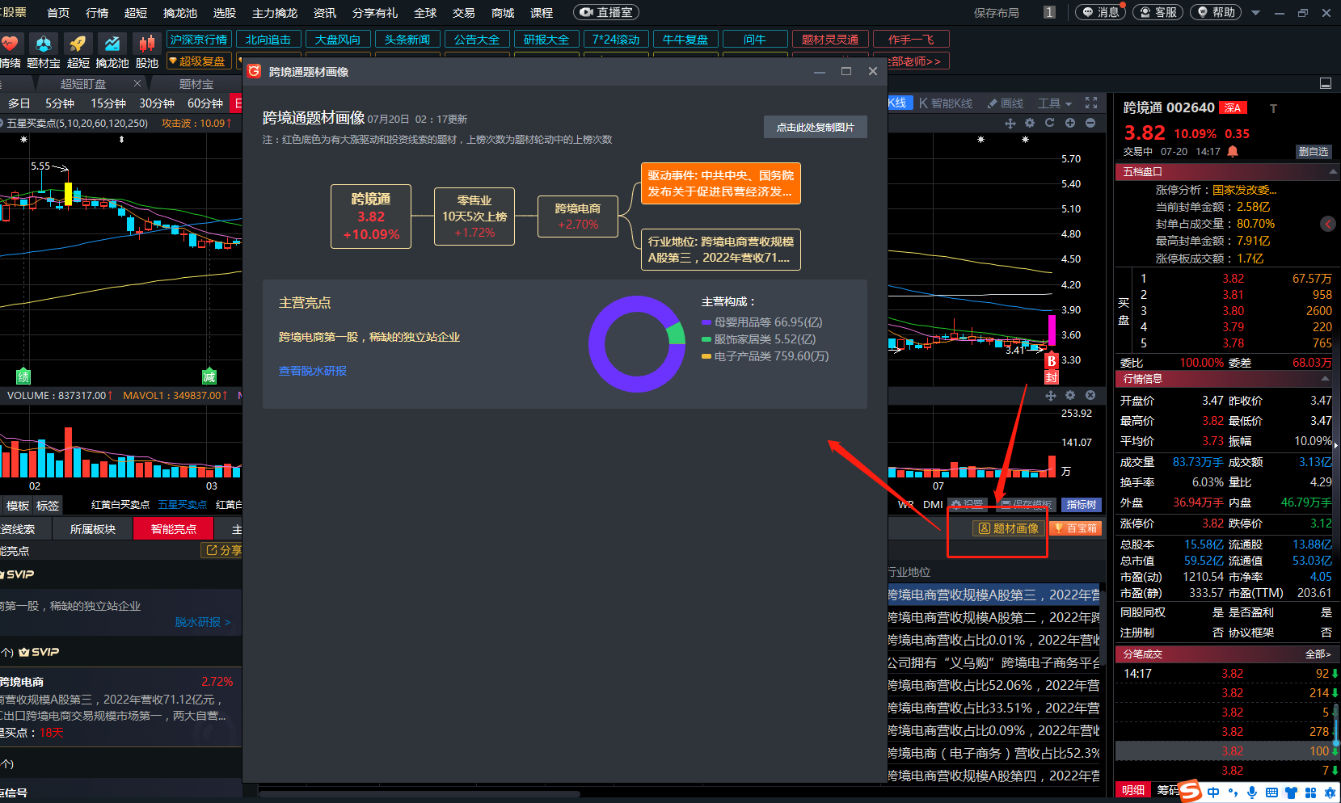
Task: Click the 零售业 10天5次上榜 node
Action: coord(474,217)
